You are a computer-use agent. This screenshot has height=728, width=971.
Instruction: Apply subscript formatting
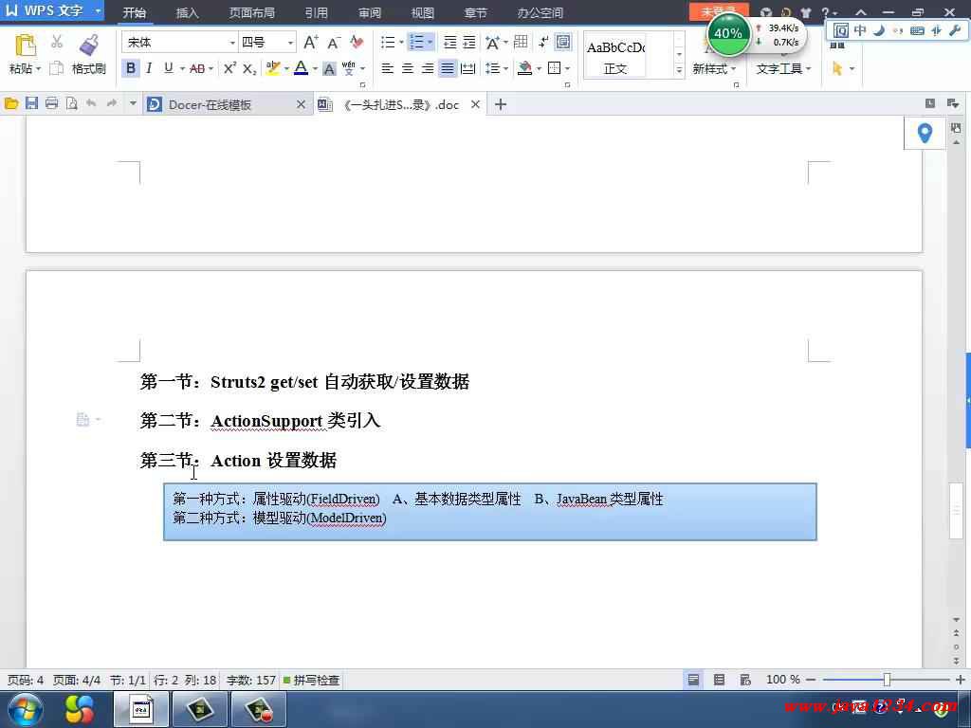(x=249, y=68)
